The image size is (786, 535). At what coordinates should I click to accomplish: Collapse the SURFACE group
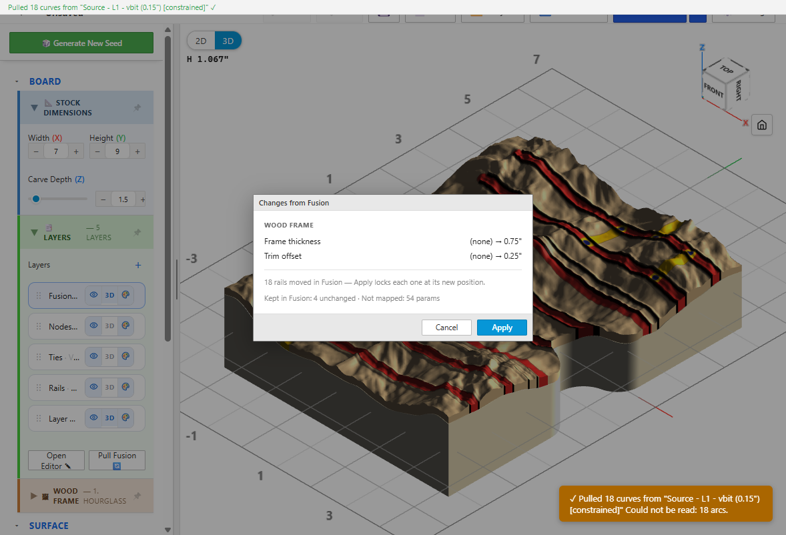click(x=17, y=526)
